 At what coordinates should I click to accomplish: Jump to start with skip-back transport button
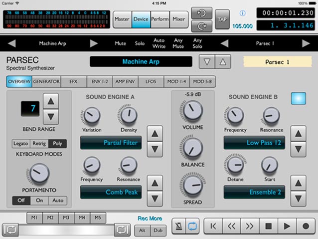click(x=213, y=226)
